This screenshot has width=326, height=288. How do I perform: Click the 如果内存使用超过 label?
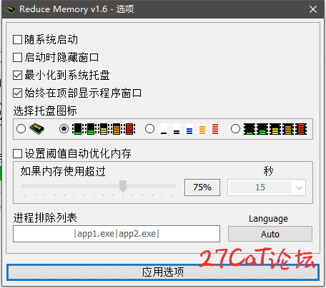coord(63,171)
